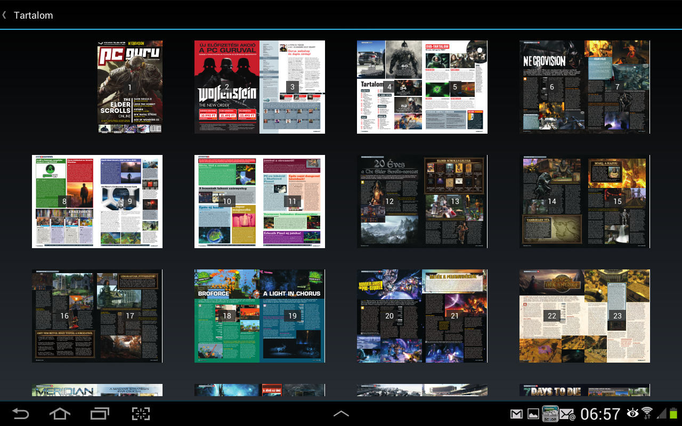Open the email @ notification icon
The height and width of the screenshot is (426, 682).
click(567, 414)
